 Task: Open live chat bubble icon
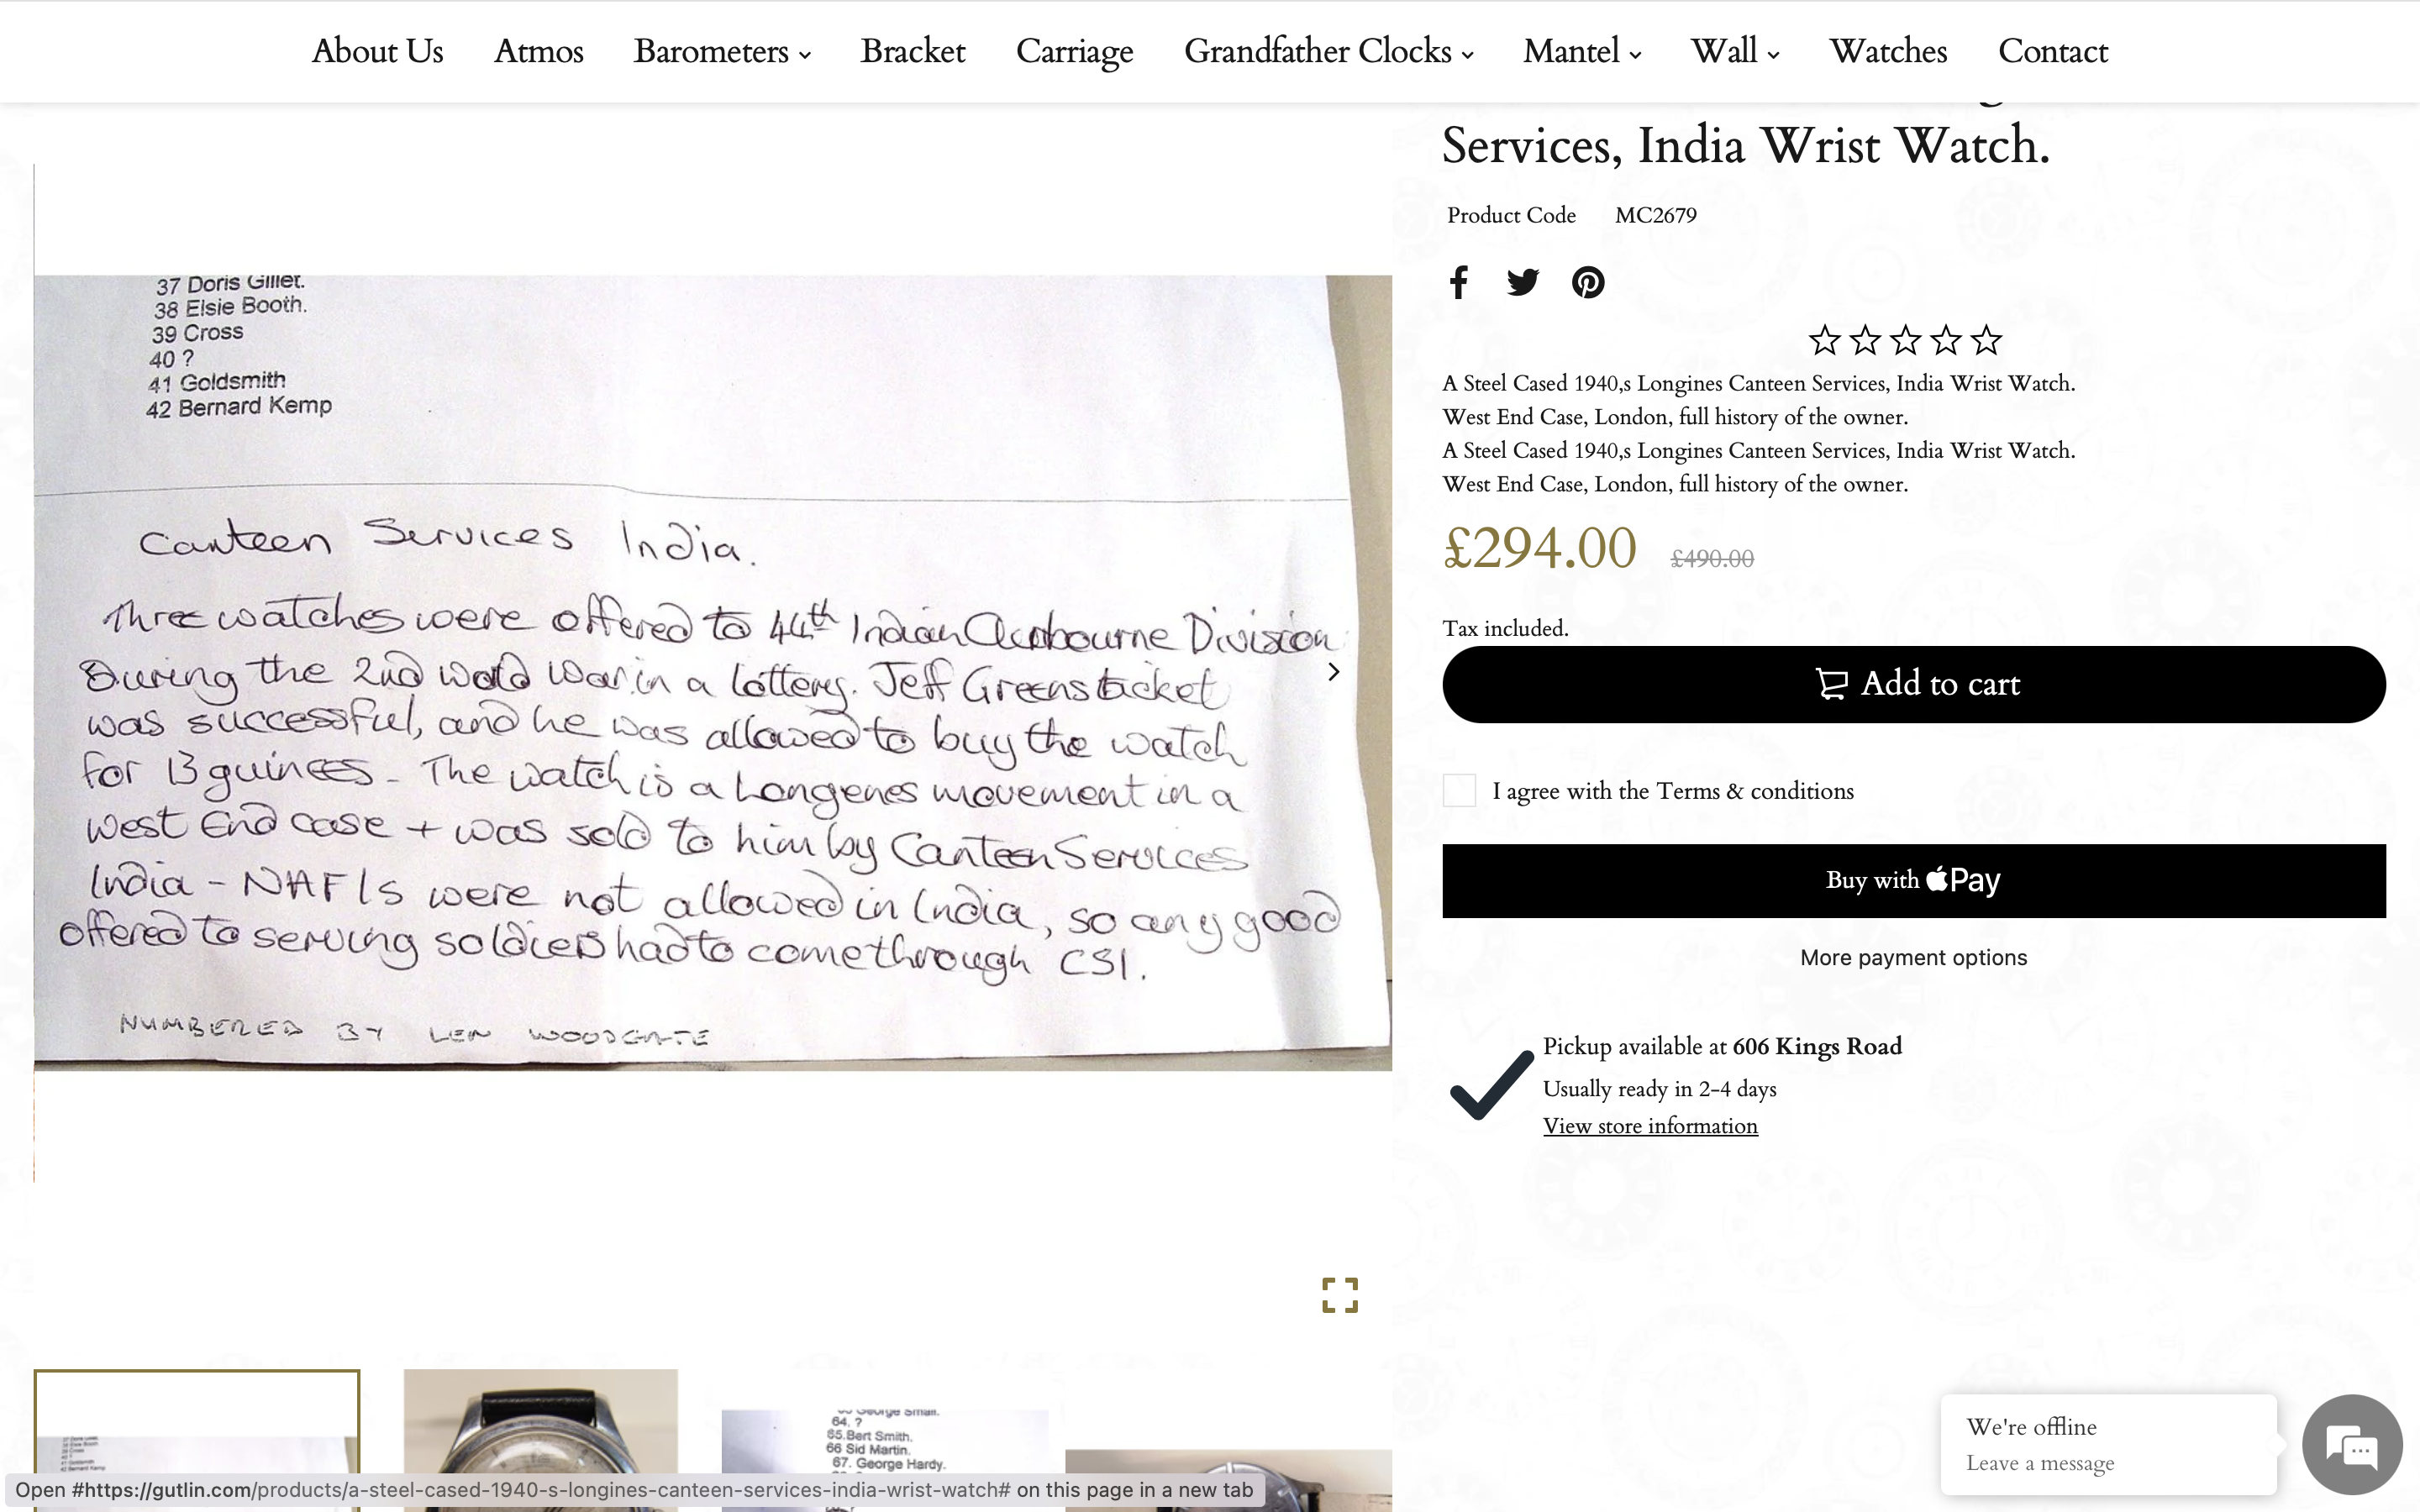2352,1445
